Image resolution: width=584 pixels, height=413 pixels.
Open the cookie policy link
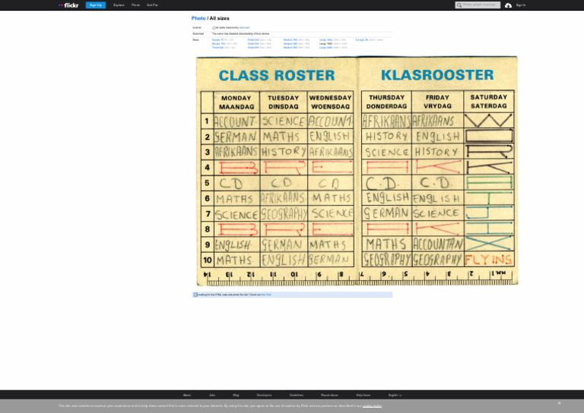372,406
